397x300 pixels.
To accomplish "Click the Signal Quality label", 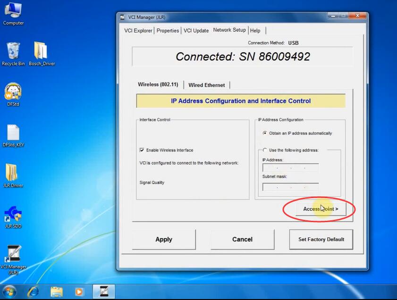I will [x=152, y=183].
